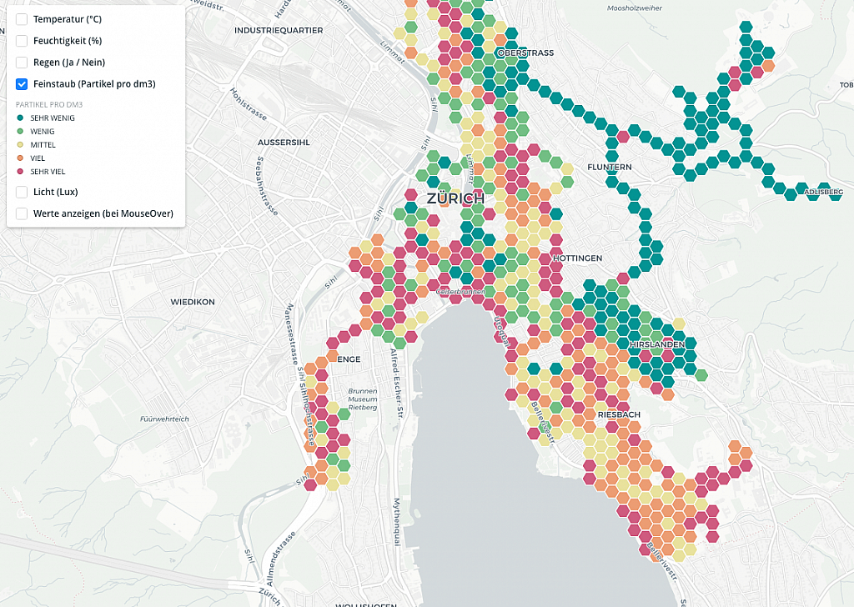Click the HOTTINGEN district label
Screen dimensions: 854x607
tap(577, 258)
